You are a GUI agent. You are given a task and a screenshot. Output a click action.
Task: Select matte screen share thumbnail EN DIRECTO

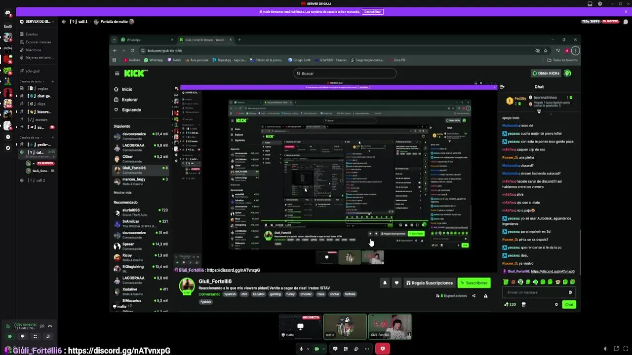300,327
